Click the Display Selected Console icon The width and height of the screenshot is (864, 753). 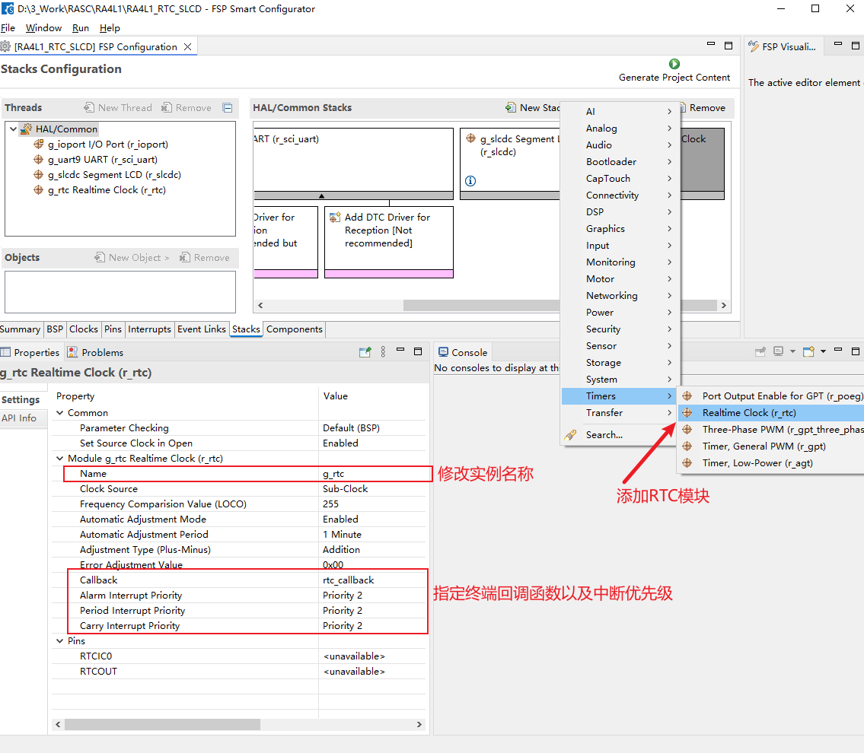coord(778,351)
